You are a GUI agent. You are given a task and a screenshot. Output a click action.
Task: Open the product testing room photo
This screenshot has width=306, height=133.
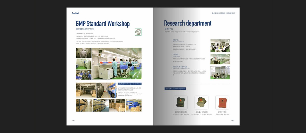click(220, 59)
